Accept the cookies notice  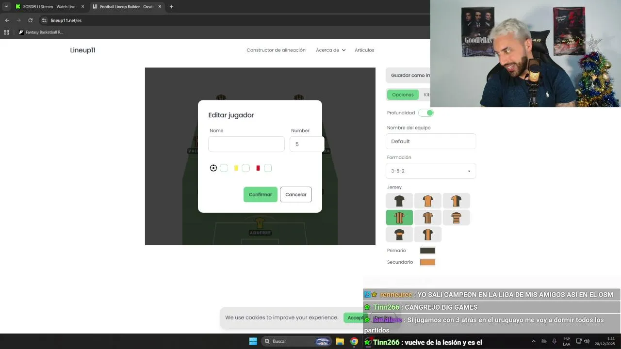356,317
